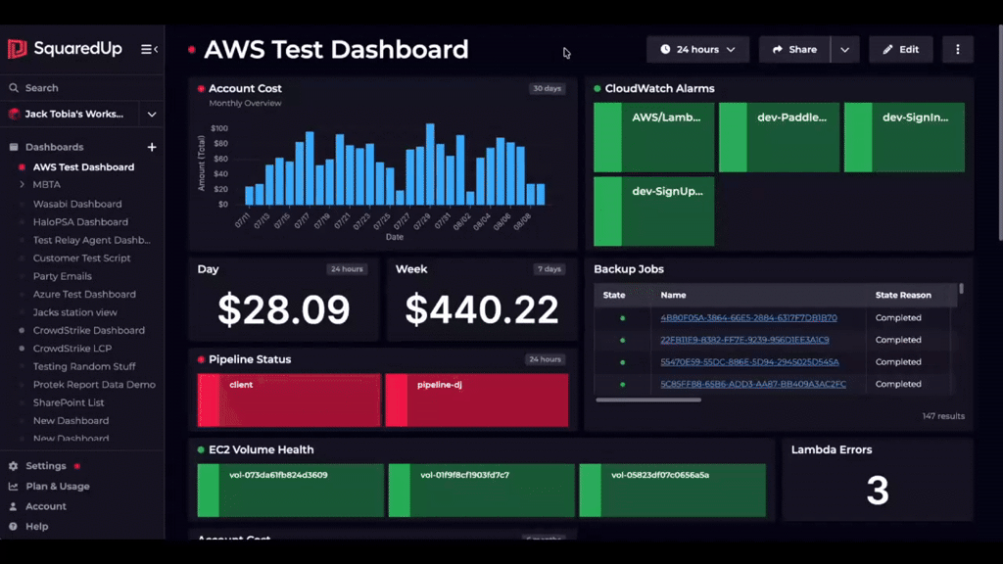Viewport: 1003px width, 564px height.
Task: Open Settings menu item
Action: coord(45,466)
